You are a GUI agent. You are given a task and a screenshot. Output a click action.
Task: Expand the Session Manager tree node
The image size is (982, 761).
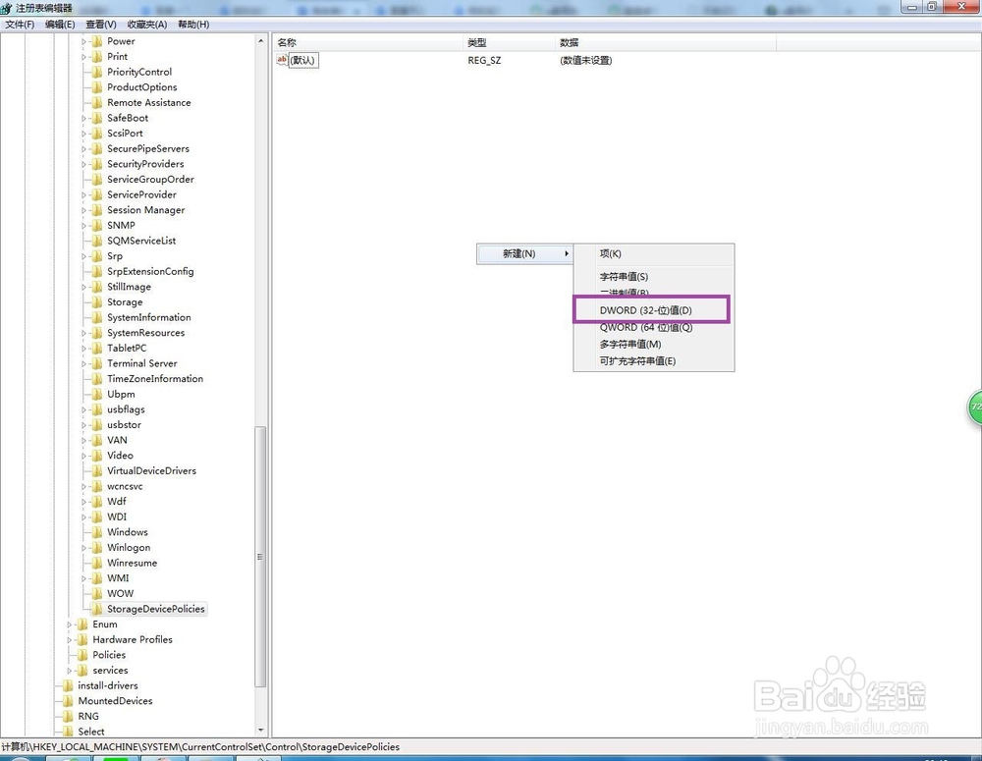pyautogui.click(x=83, y=210)
